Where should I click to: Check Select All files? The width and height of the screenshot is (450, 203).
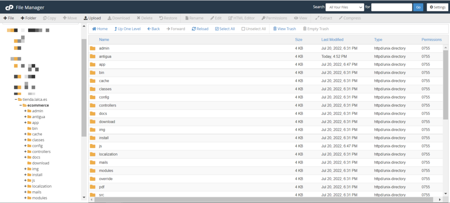(225, 29)
